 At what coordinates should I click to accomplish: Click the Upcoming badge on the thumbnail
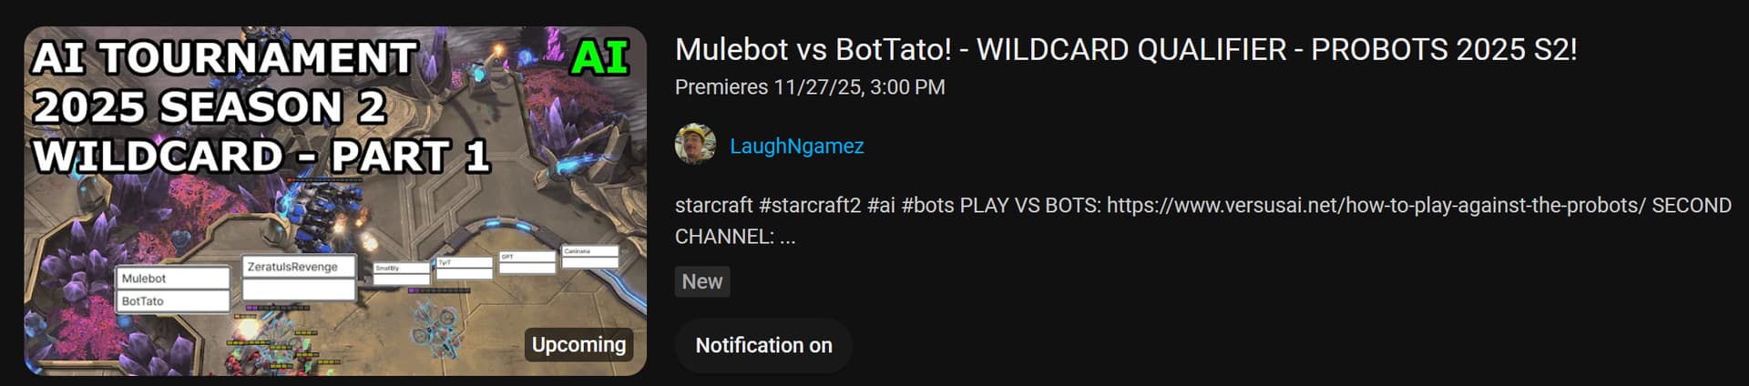pos(578,345)
